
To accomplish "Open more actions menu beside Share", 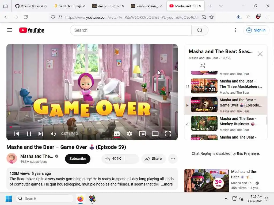I will 173,159.
